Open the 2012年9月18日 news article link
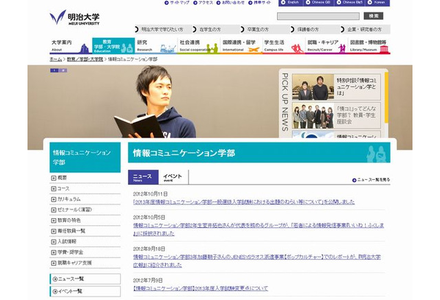This screenshot has width=440, height=300. [x=257, y=261]
